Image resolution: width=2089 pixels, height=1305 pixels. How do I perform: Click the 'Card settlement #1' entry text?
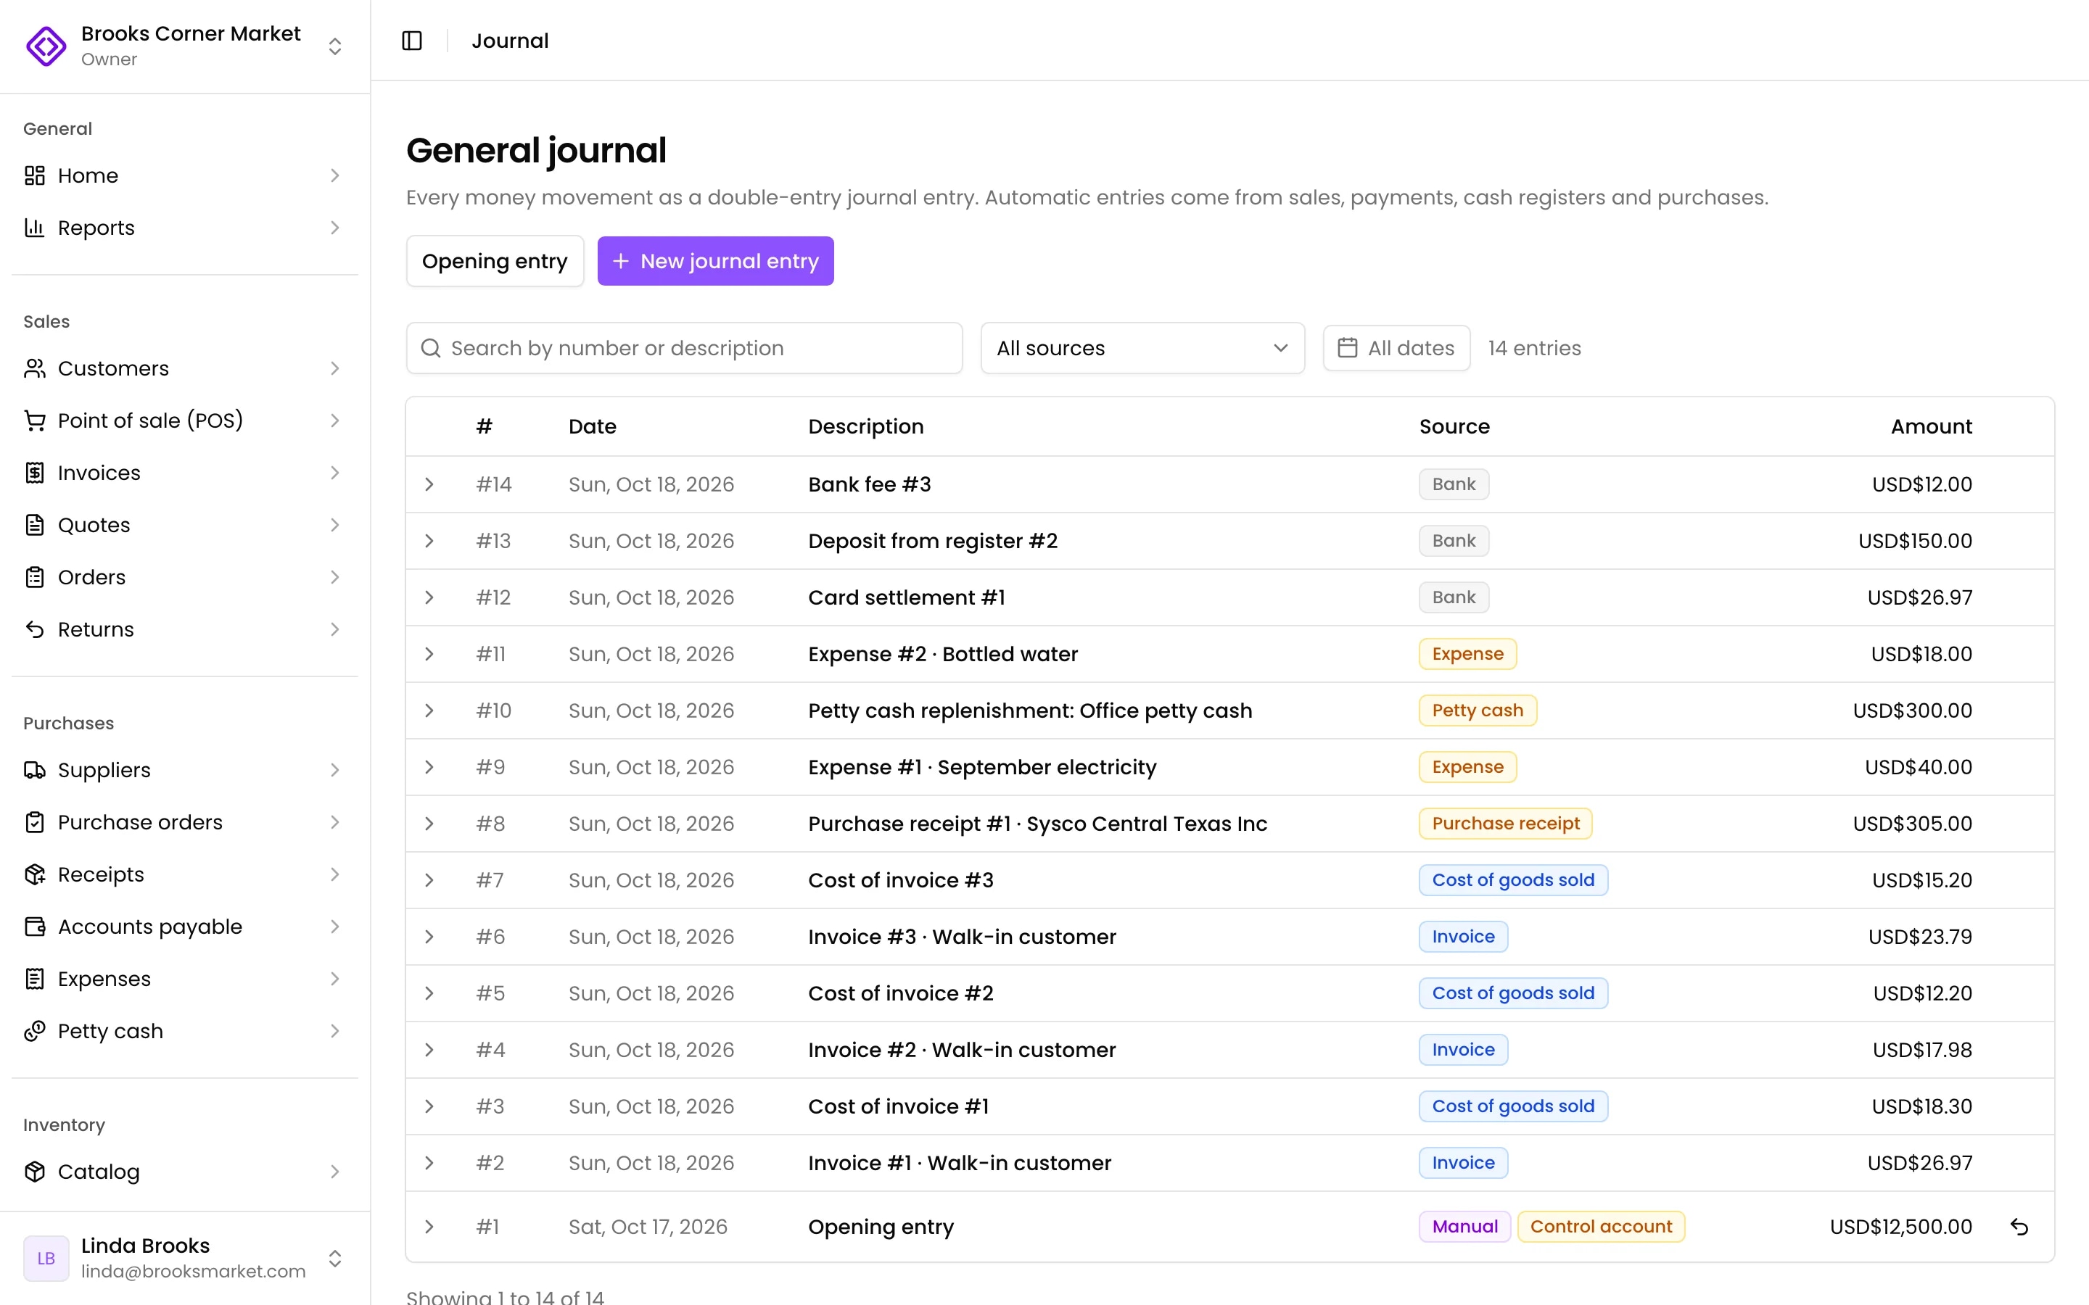click(x=907, y=597)
